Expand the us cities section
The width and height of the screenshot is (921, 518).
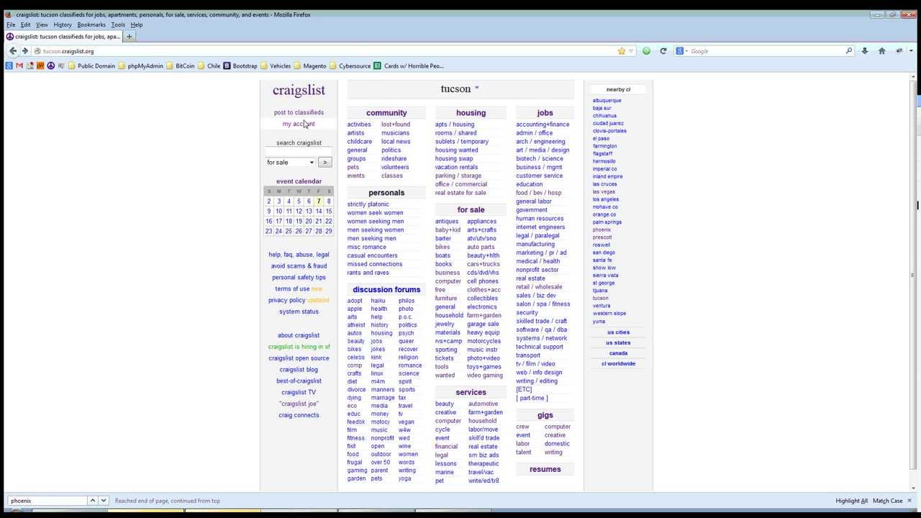(618, 332)
